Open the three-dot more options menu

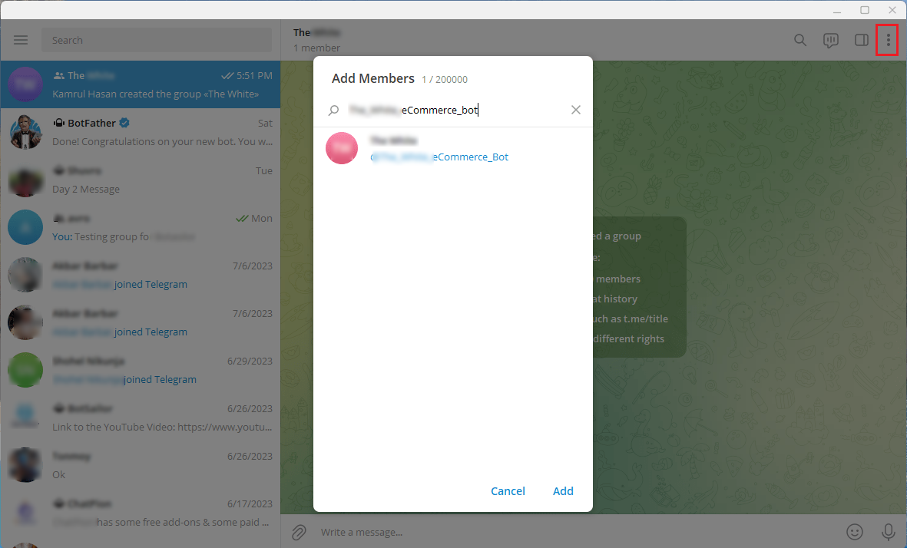(x=888, y=40)
